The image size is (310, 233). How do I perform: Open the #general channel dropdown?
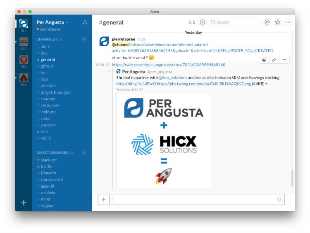(x=113, y=23)
